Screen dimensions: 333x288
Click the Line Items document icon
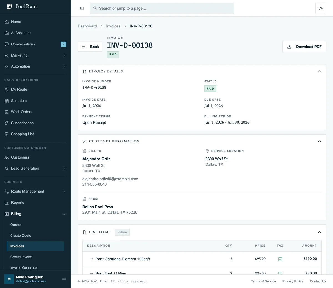click(x=85, y=232)
